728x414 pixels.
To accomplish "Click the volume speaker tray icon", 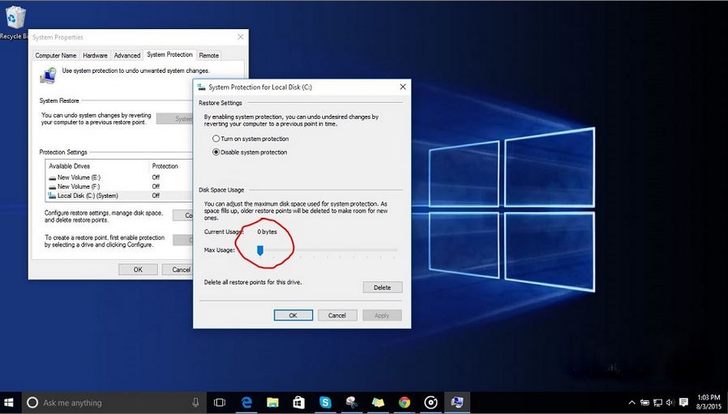I will point(670,403).
